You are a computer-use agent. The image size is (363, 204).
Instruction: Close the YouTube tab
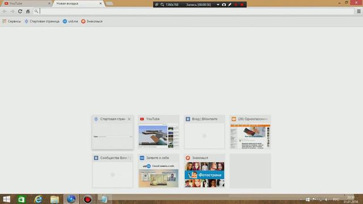[x=49, y=3]
